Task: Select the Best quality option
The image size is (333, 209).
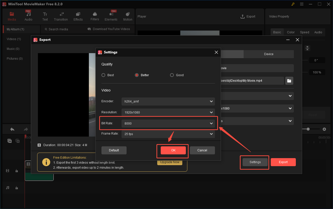Action: [x=103, y=75]
